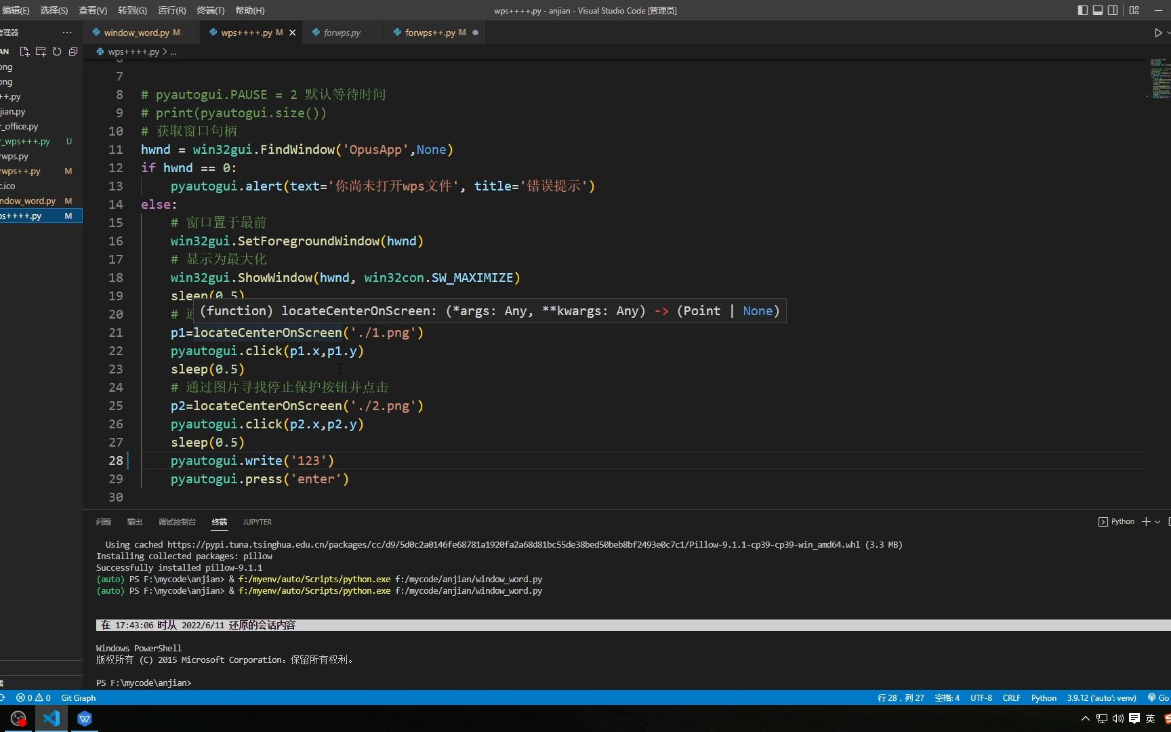
Task: Open window_word.py in the file explorer
Action: 28,201
